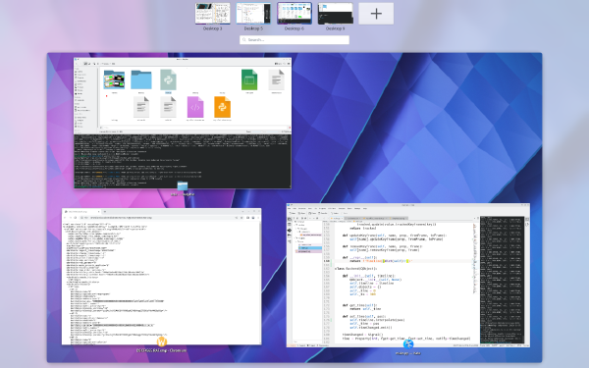
Task: Open the plain blue folder in Dolphin
Action: click(x=141, y=79)
